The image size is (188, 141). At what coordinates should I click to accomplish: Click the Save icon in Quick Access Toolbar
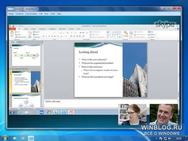tap(13, 26)
